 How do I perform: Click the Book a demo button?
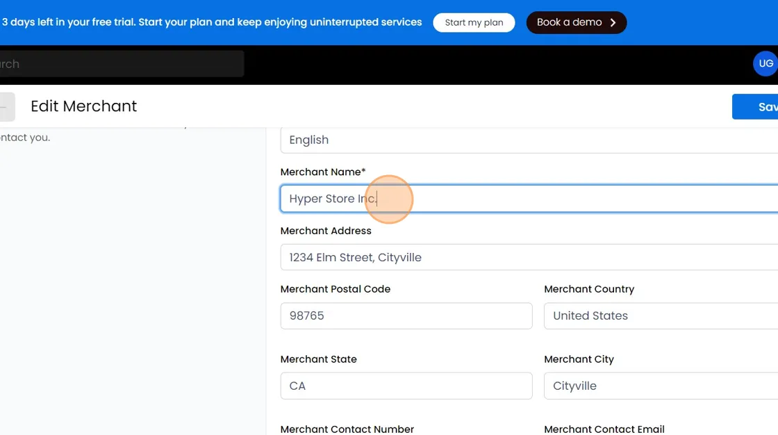[x=577, y=22]
